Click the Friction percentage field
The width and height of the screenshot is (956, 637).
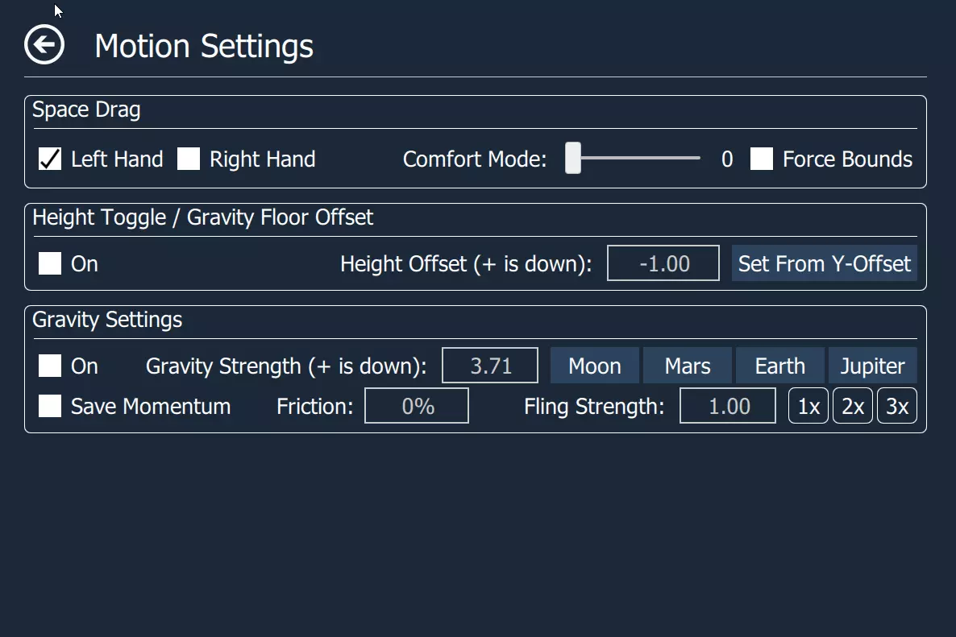[x=417, y=406]
